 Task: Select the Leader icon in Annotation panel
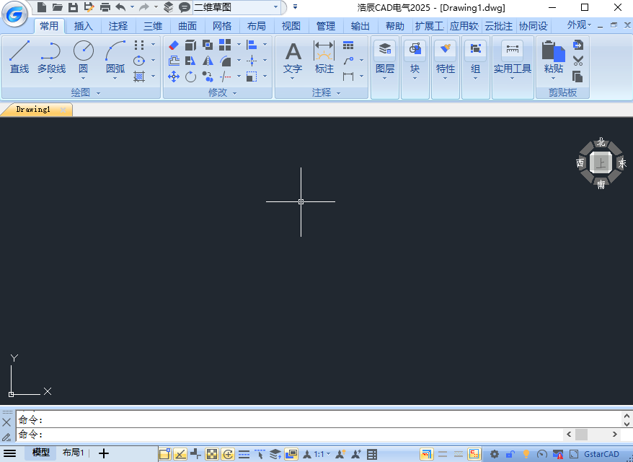pos(348,61)
